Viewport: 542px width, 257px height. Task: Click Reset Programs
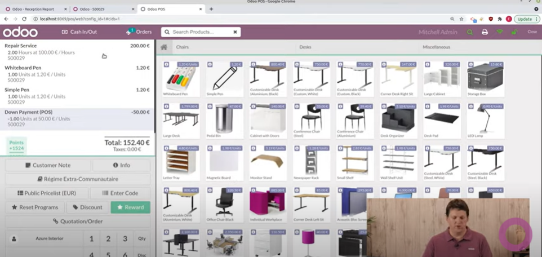(x=35, y=207)
